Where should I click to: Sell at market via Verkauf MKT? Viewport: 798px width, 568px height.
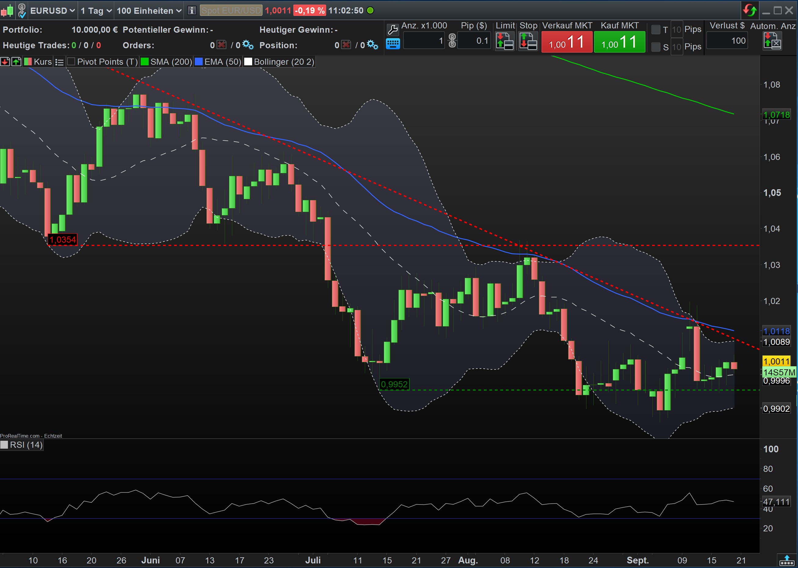(x=567, y=42)
